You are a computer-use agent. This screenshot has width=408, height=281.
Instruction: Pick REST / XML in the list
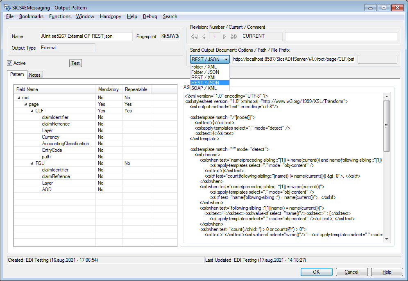205,78
